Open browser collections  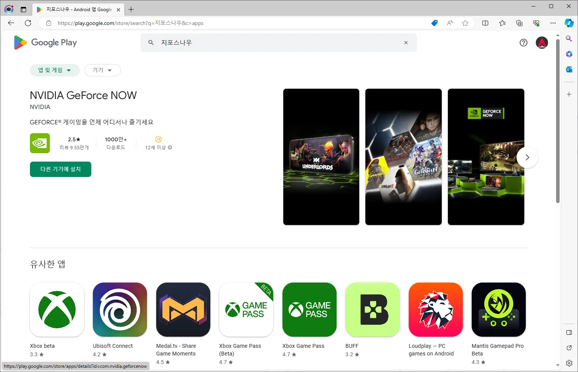[x=519, y=23]
